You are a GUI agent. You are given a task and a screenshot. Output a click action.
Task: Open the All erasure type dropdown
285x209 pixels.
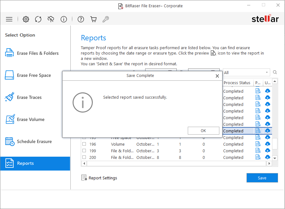coord(246,73)
